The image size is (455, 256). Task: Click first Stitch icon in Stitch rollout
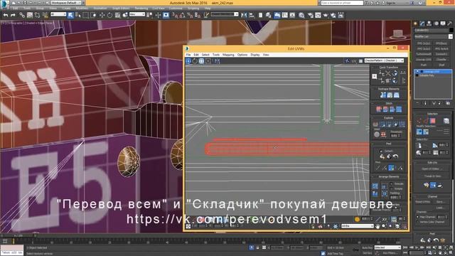(x=379, y=109)
